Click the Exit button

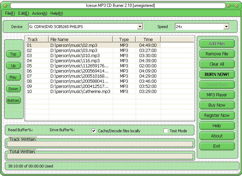217,146
